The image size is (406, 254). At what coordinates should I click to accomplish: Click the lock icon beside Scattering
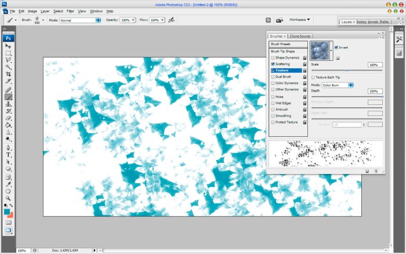(x=304, y=64)
